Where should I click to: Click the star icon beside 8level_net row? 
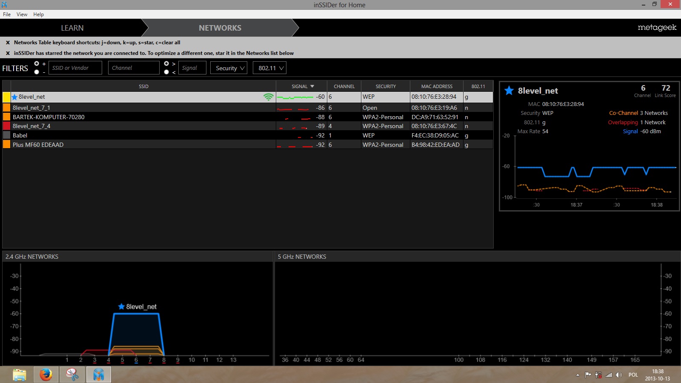(x=14, y=97)
